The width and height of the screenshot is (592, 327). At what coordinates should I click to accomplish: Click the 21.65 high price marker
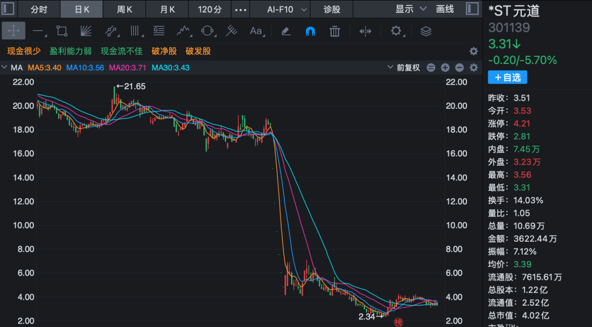click(x=130, y=86)
